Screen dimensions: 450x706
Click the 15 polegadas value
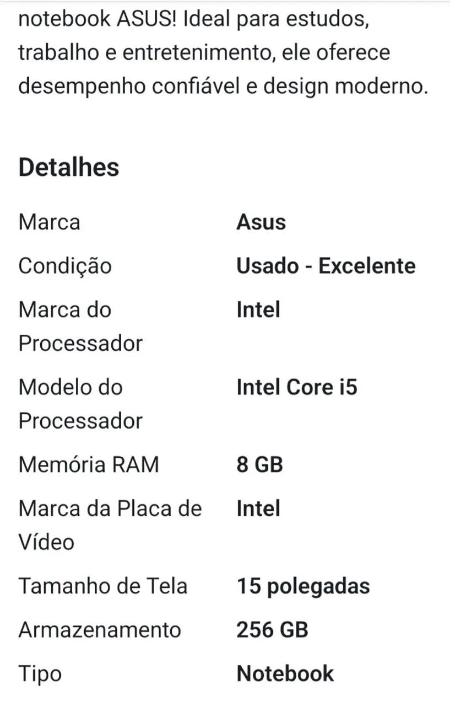click(303, 586)
